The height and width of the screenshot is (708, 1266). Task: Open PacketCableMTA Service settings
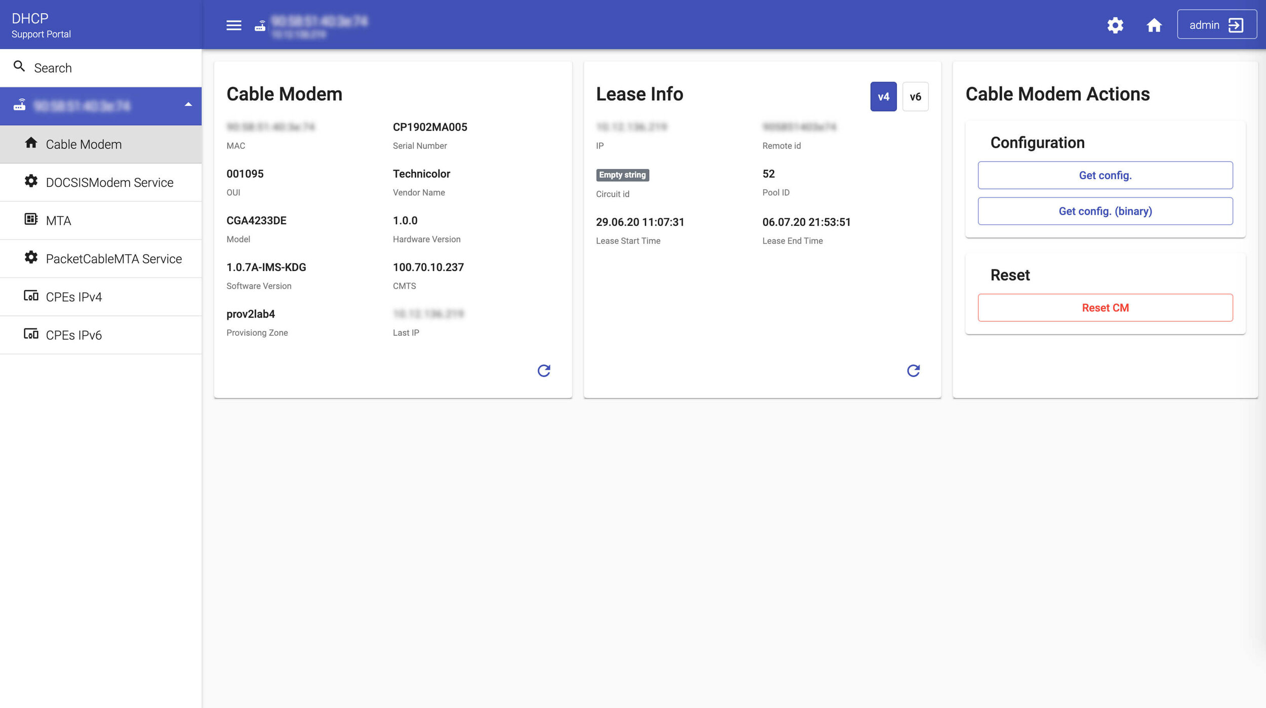pos(113,258)
